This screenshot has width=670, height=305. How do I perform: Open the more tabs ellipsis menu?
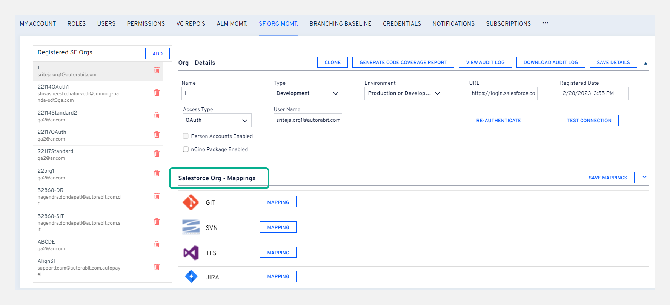545,23
